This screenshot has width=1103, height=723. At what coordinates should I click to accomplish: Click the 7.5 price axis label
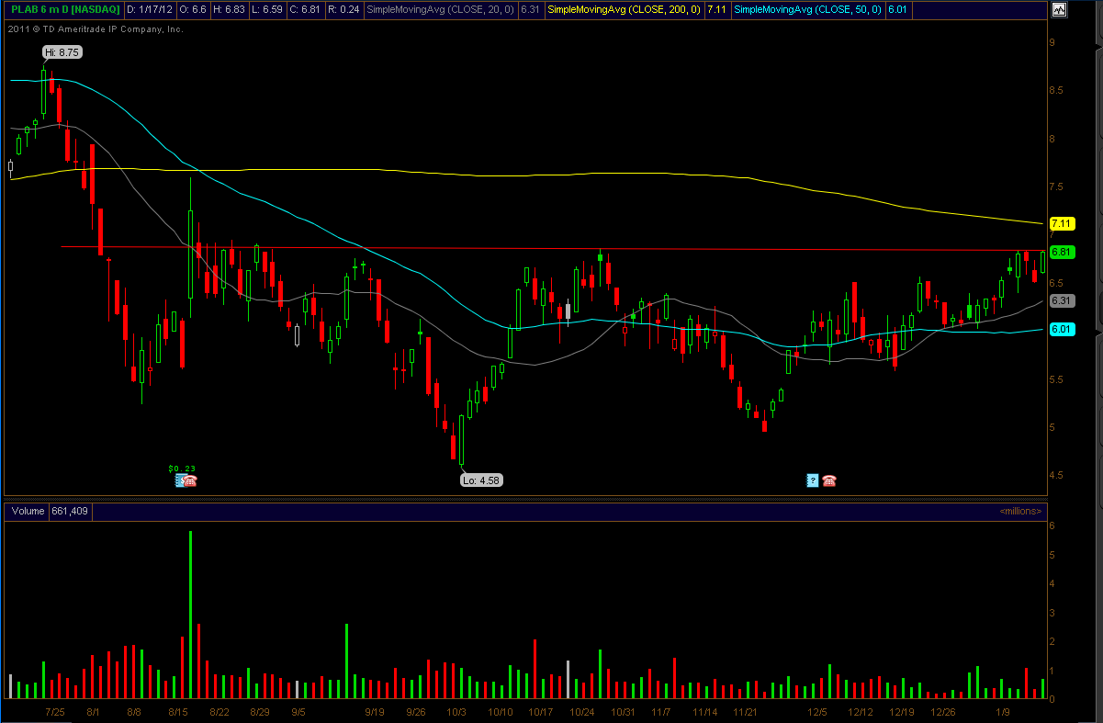pos(1056,186)
